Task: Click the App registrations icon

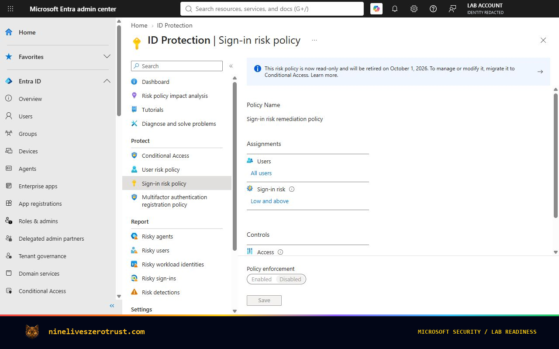Action: (x=9, y=204)
